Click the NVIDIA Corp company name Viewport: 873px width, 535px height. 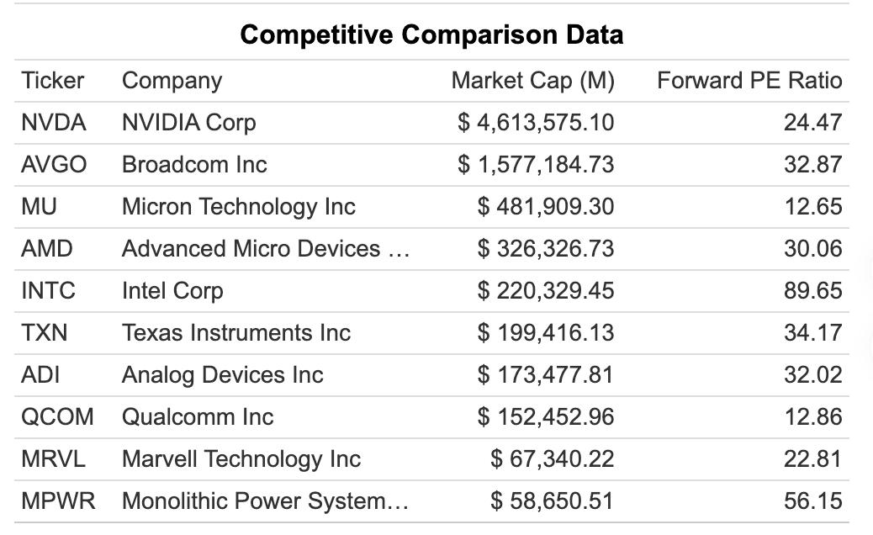[x=188, y=123]
